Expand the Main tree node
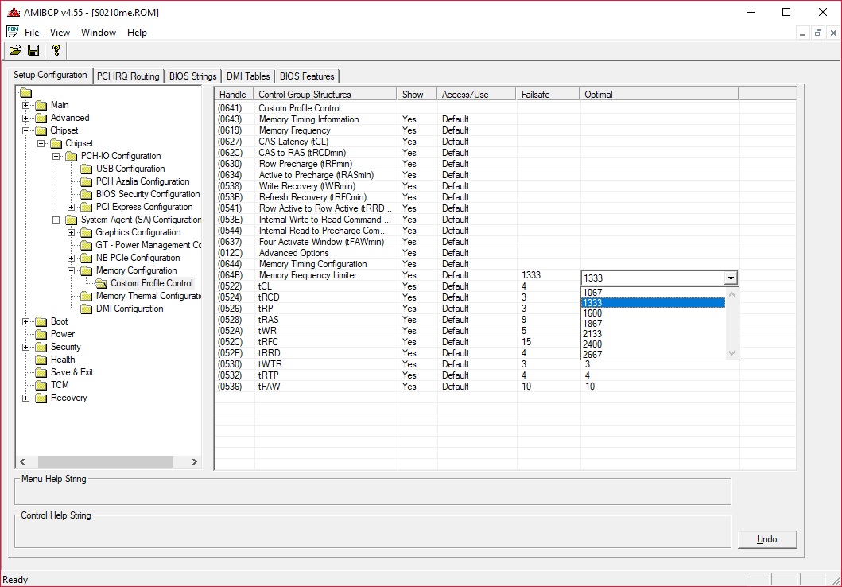This screenshot has width=842, height=587. 25,105
